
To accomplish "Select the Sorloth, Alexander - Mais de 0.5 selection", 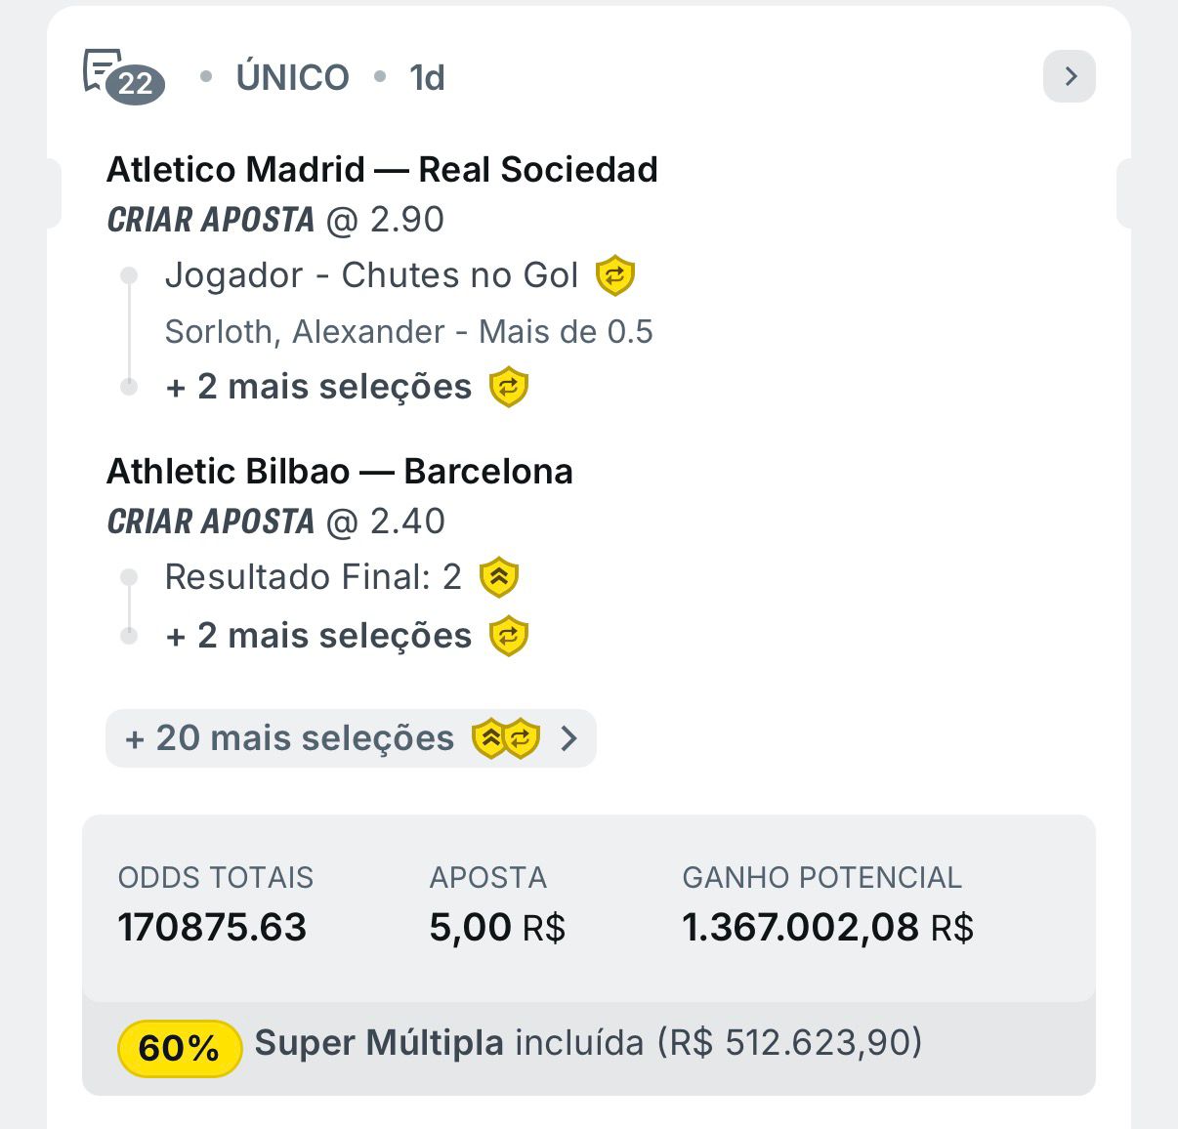I will [x=408, y=332].
